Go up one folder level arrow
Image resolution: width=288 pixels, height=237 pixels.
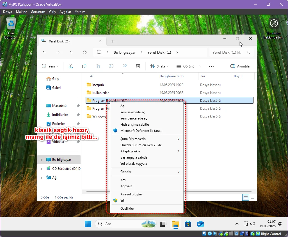[71, 52]
